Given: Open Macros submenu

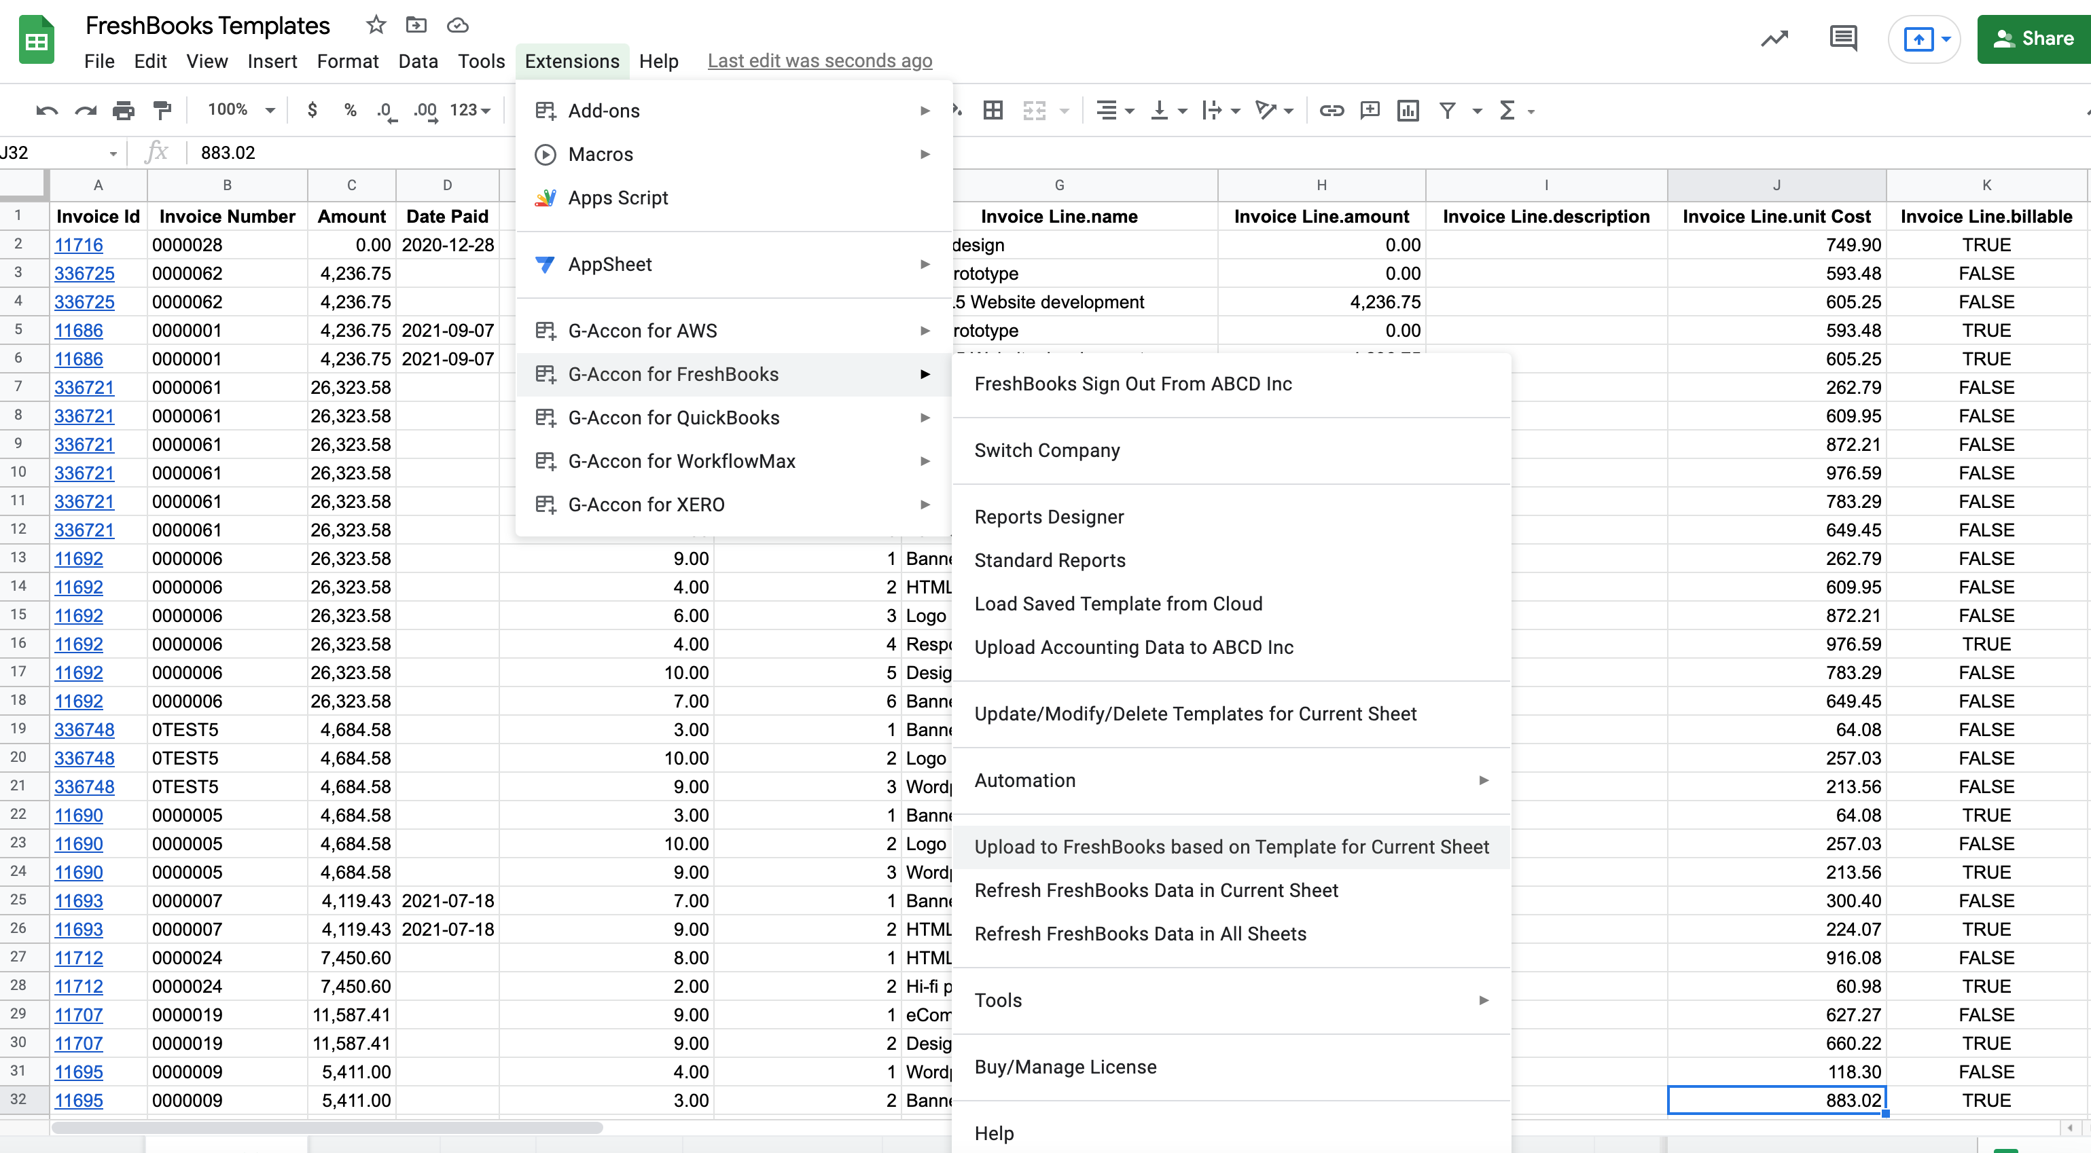Looking at the screenshot, I should 734,154.
